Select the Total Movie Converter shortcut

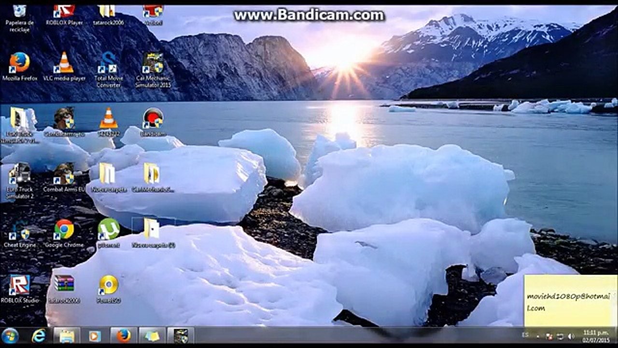pyautogui.click(x=108, y=70)
